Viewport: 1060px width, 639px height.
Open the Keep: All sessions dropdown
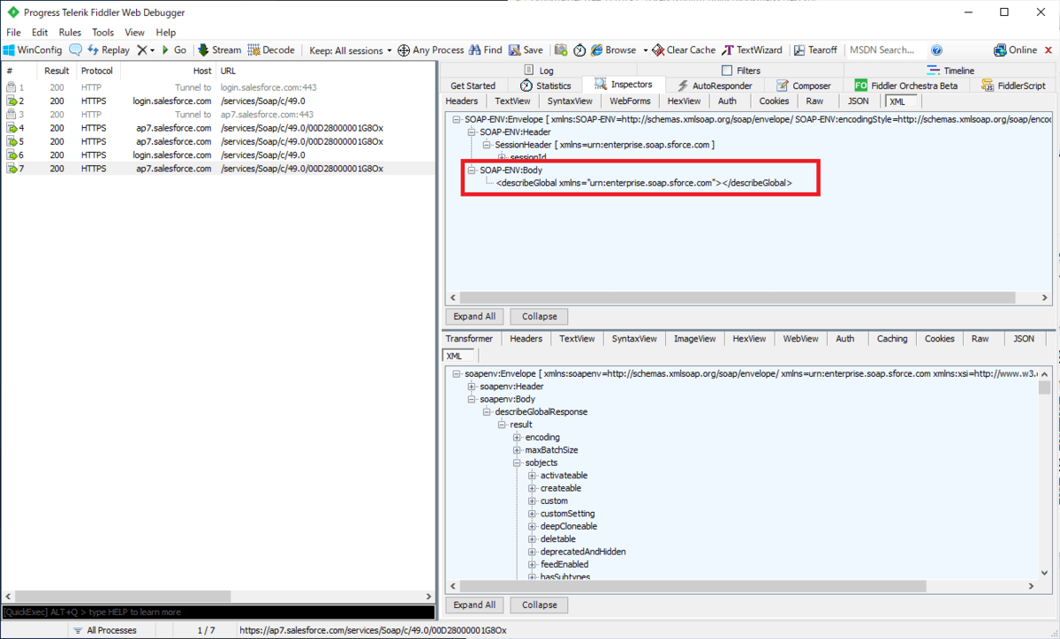click(x=351, y=50)
